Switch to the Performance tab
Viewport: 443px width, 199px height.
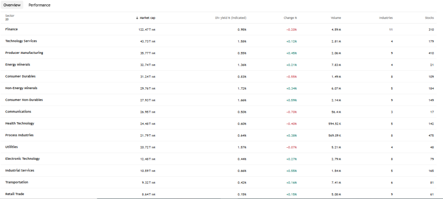point(39,5)
